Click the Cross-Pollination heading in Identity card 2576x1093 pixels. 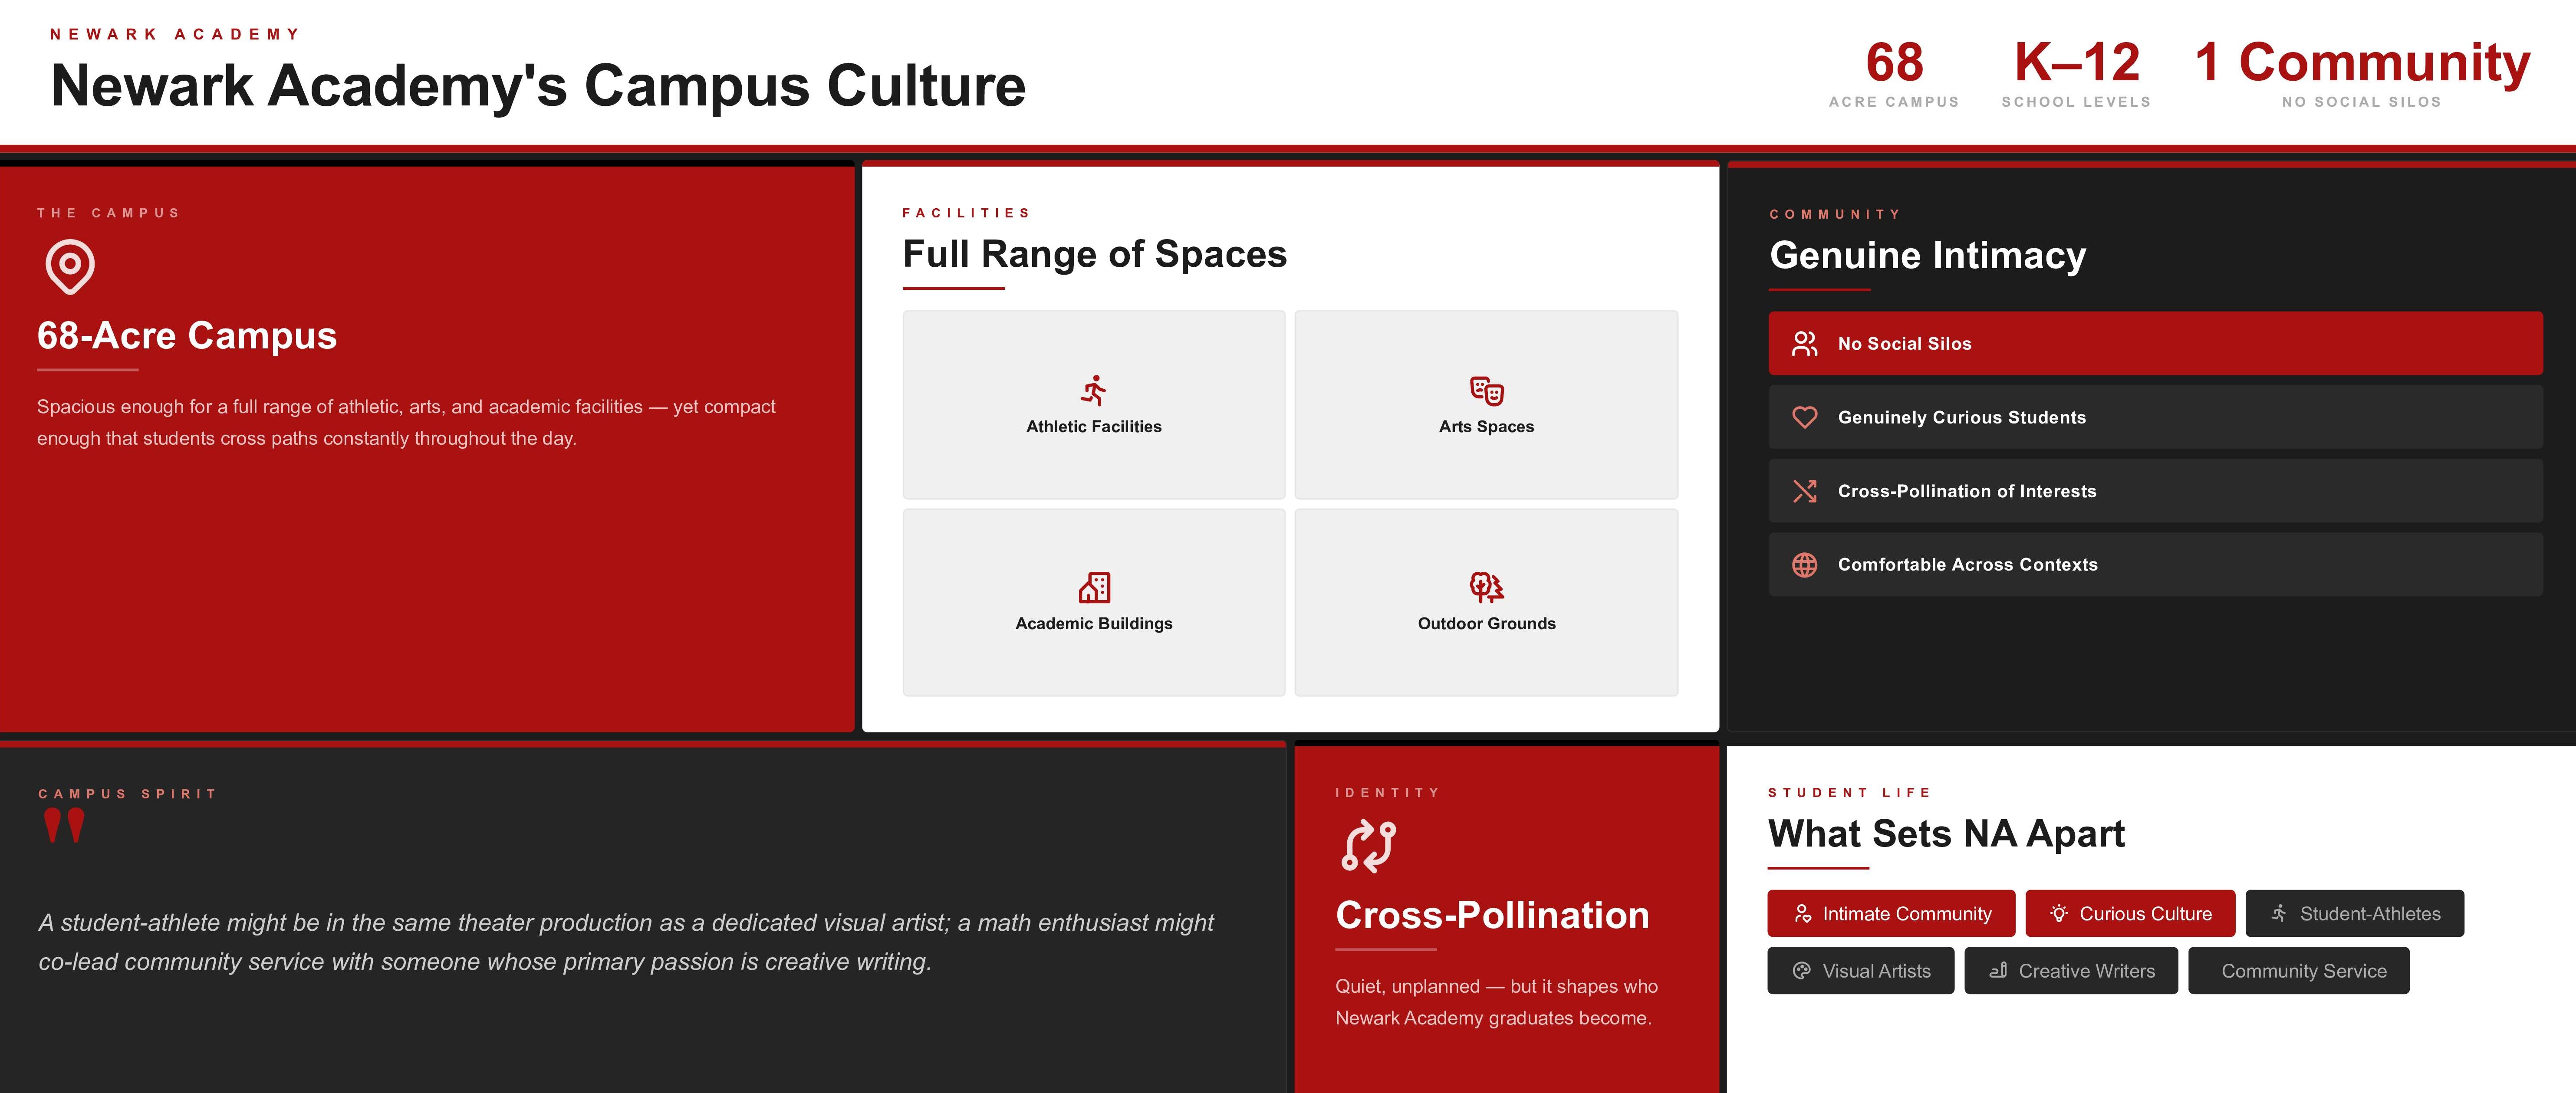[x=1492, y=916]
